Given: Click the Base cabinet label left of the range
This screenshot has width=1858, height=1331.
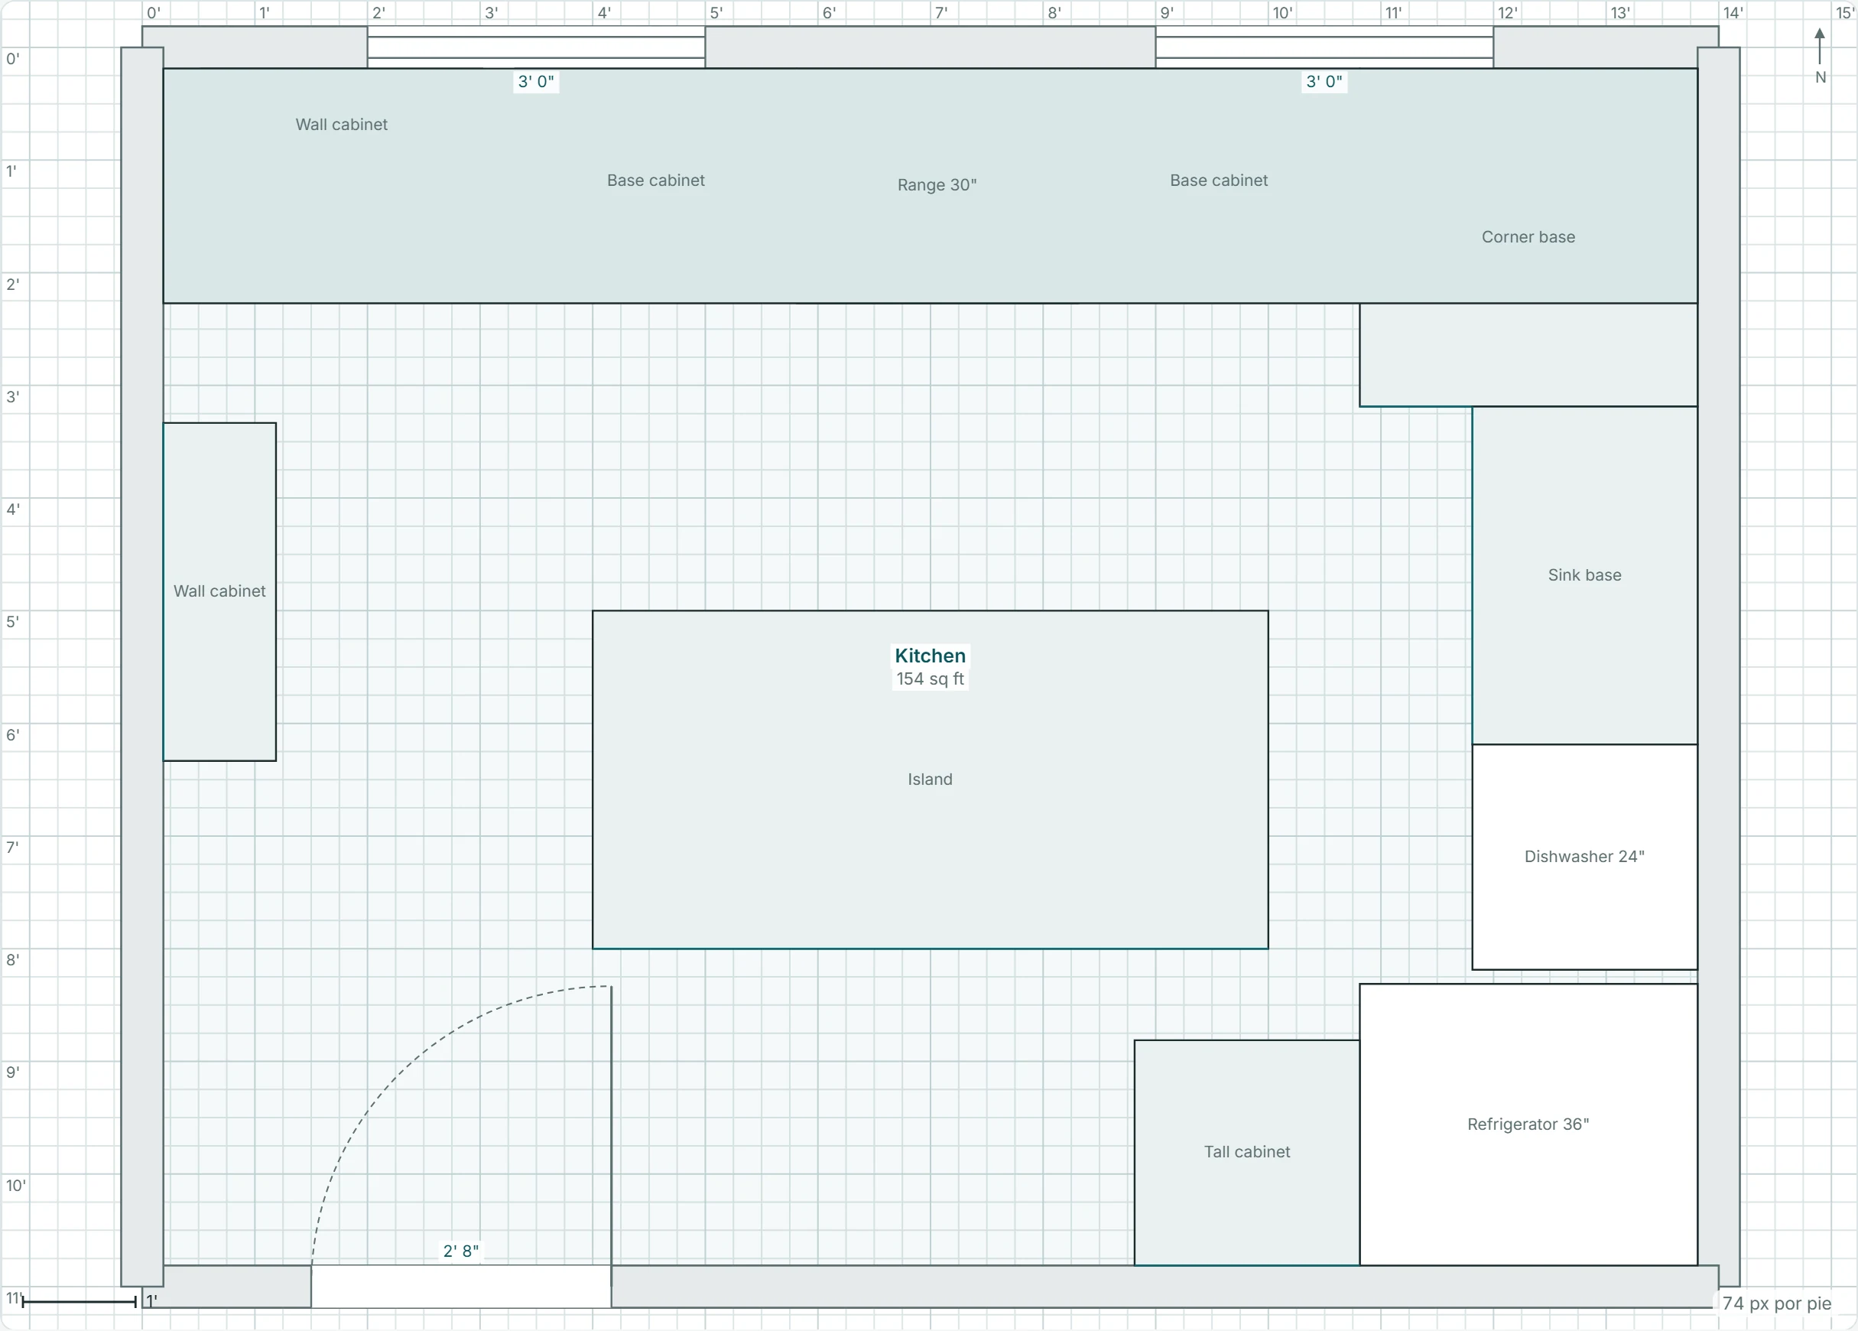Looking at the screenshot, I should point(655,181).
